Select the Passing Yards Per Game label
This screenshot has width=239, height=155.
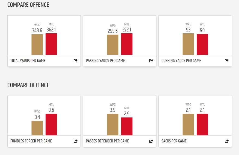[x=105, y=61]
